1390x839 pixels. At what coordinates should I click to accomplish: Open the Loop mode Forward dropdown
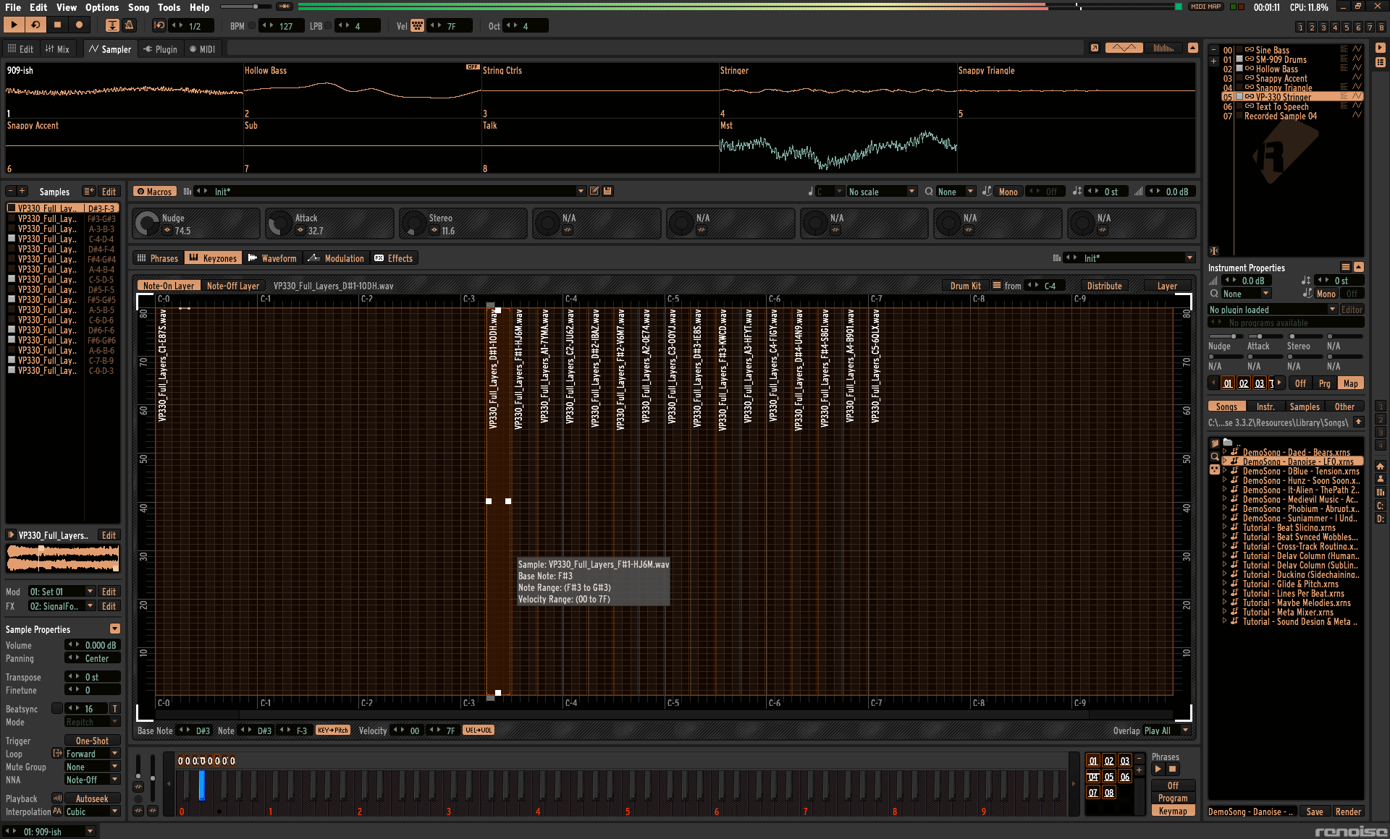coord(92,754)
